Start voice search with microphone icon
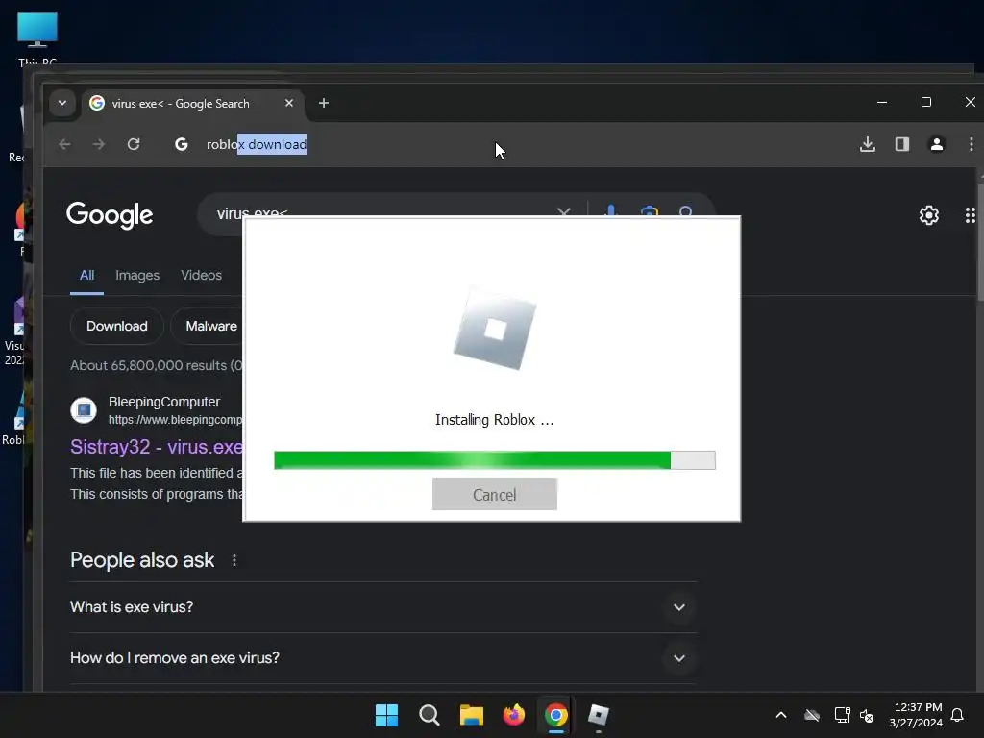Screen dimensions: 984x738 (610, 210)
